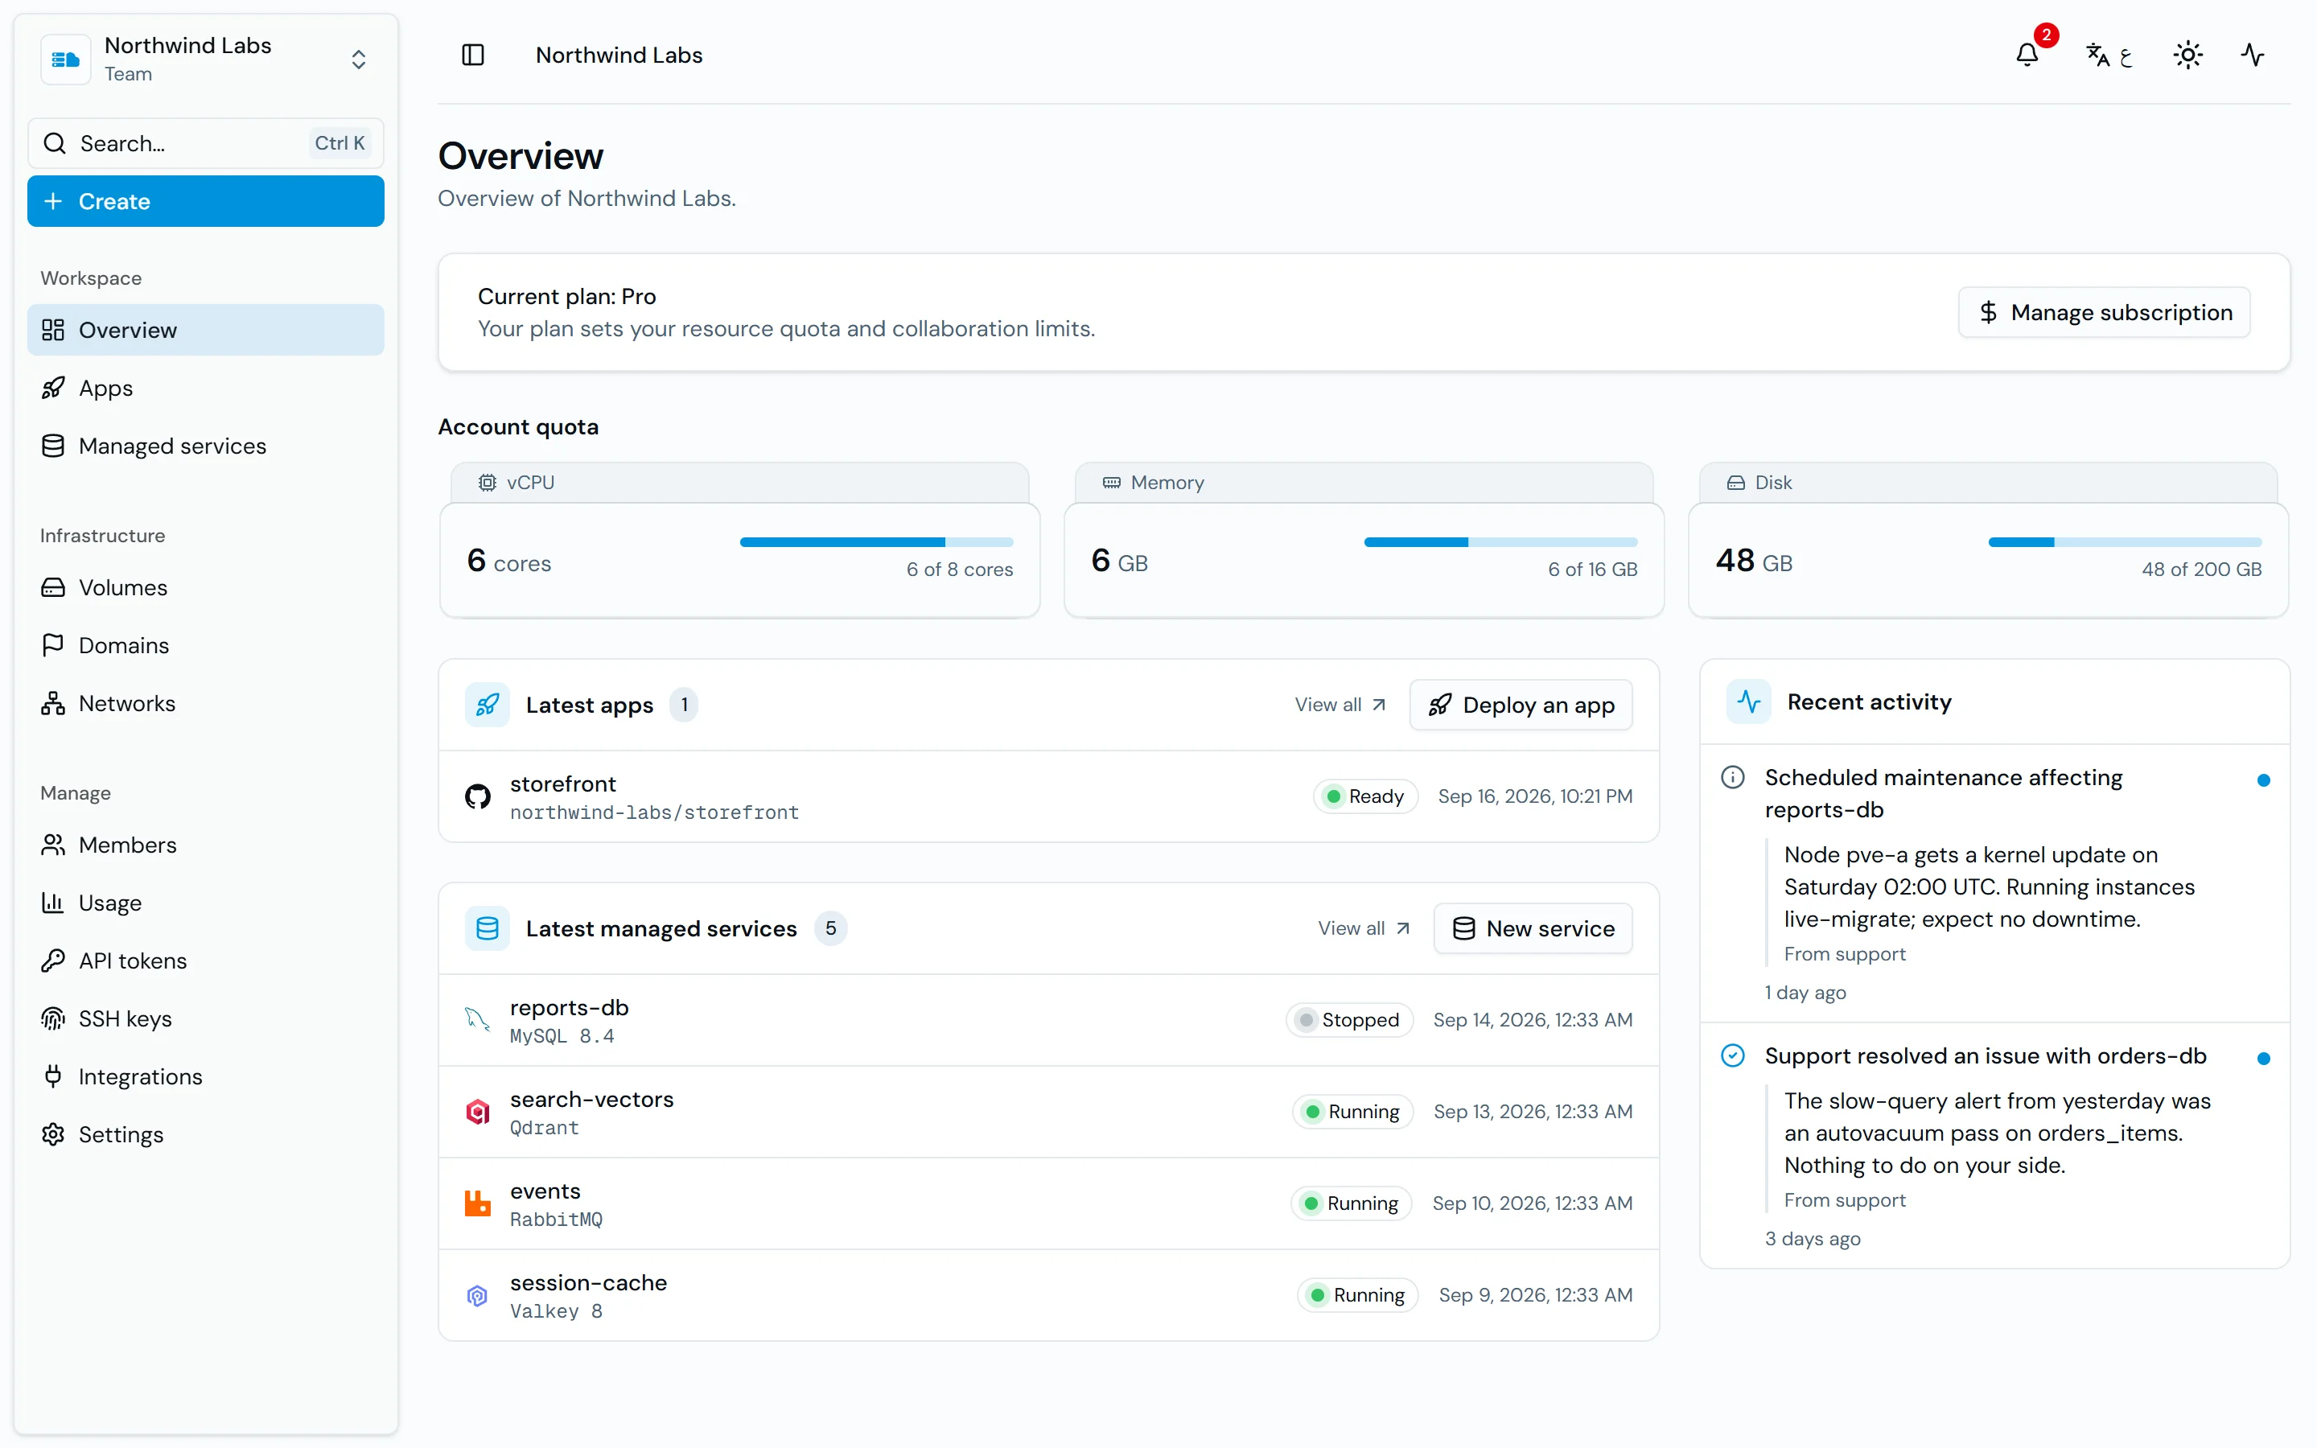Click the Valkey icon for session-cache
Viewport: 2317px width, 1448px height.
point(478,1296)
